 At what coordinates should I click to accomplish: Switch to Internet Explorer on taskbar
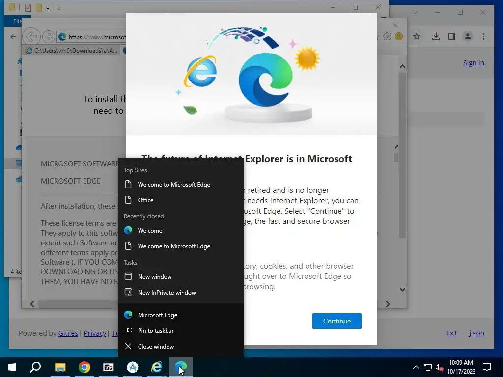(157, 367)
